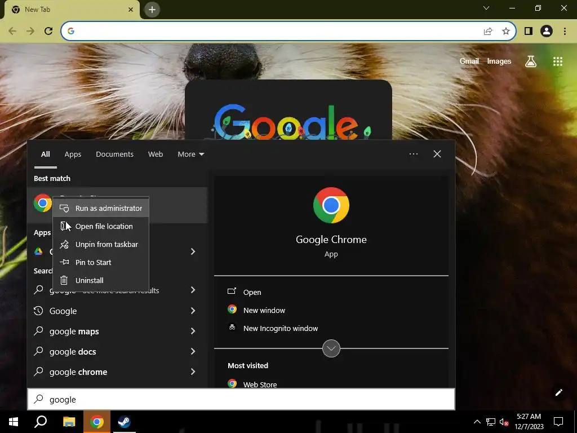Image resolution: width=577 pixels, height=433 pixels.
Task: Open tab search dropdown in Chrome title bar
Action: click(x=486, y=8)
